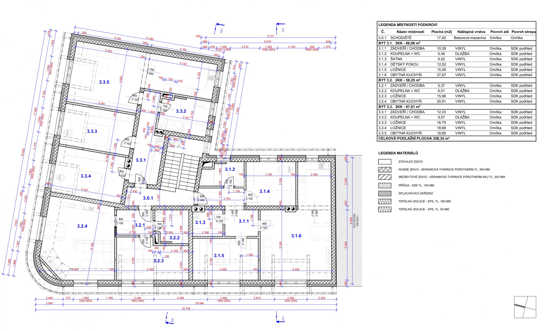The height and width of the screenshot is (331, 548).
Task: Click the 3.1.4 DĚTSKÝ POKOJ table row
Action: 456,64
